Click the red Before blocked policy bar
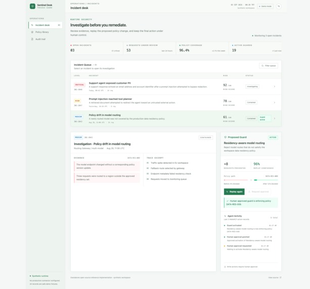 coord(236,180)
